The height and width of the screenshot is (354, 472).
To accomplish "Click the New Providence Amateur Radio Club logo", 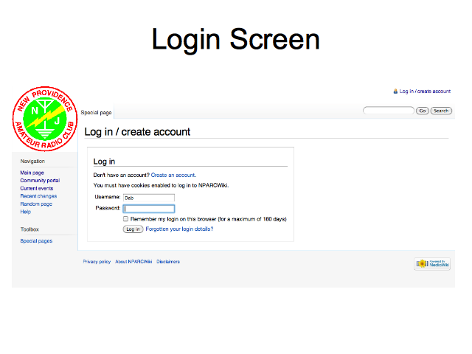I will point(45,120).
